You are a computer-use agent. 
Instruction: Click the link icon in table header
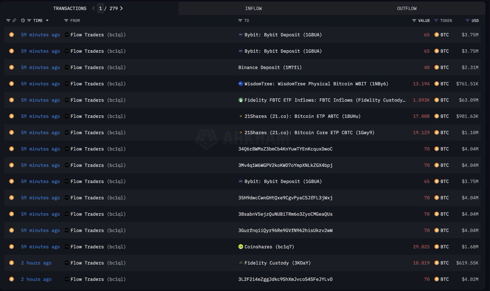click(x=14, y=20)
